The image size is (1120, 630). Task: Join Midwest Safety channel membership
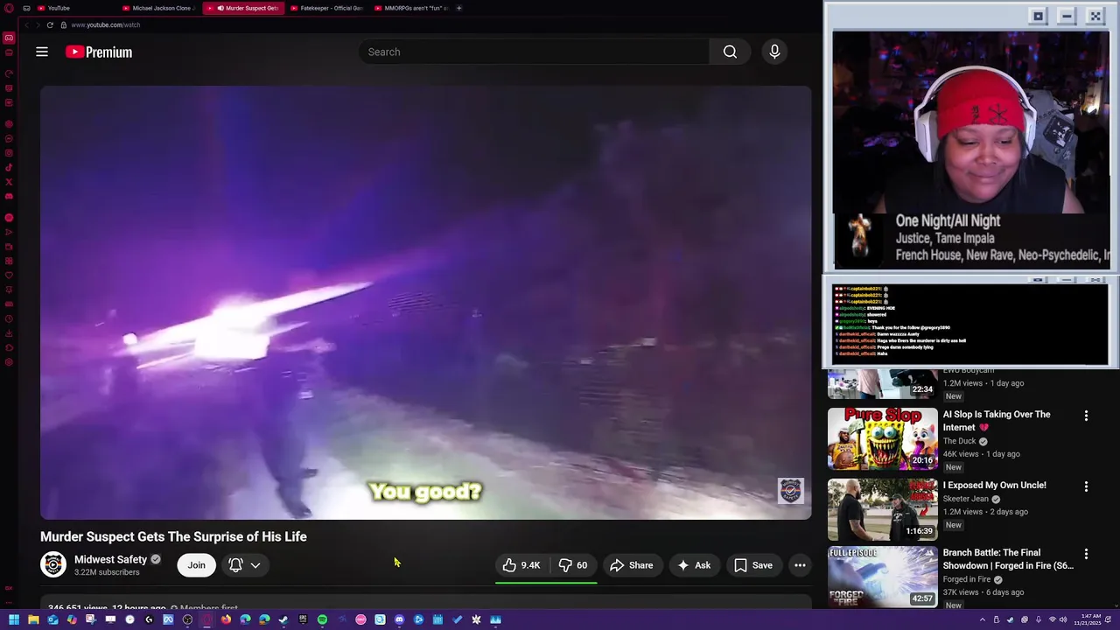[x=196, y=565]
